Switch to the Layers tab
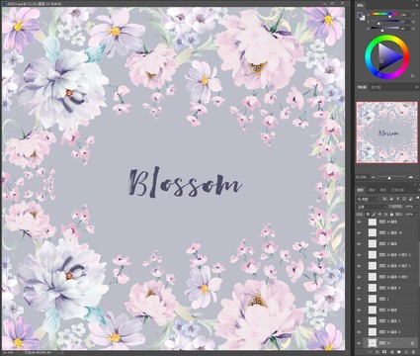 coord(361,190)
